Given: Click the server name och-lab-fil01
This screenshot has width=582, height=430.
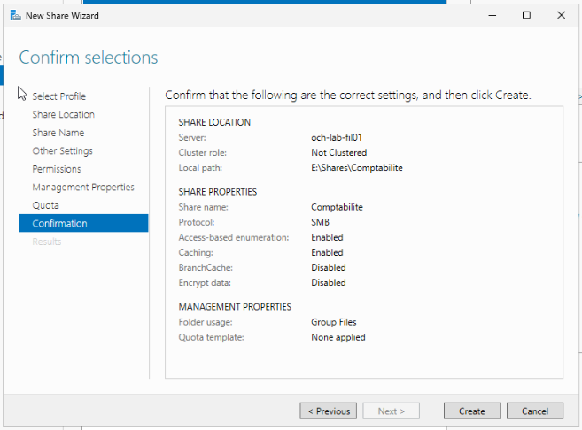Looking at the screenshot, I should pyautogui.click(x=337, y=137).
